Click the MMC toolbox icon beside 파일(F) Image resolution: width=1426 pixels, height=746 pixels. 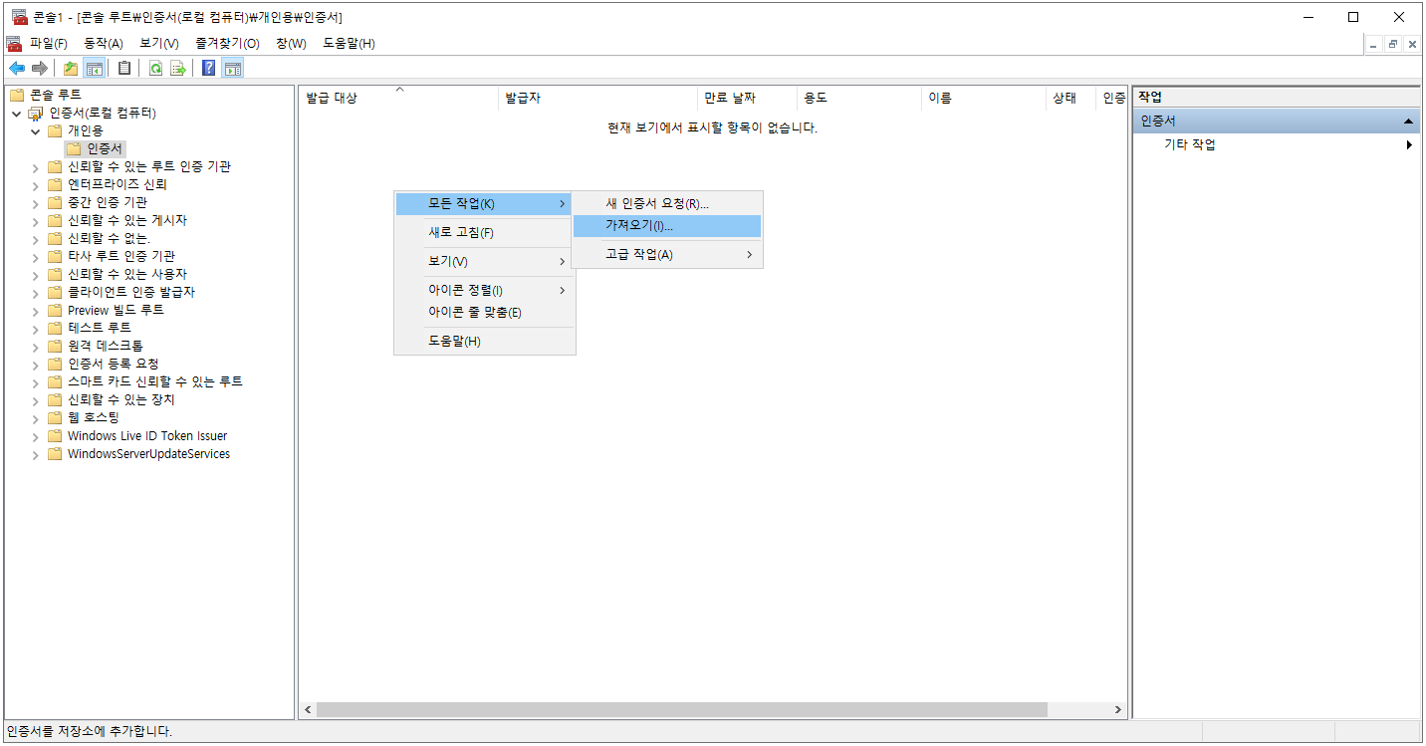tap(14, 43)
